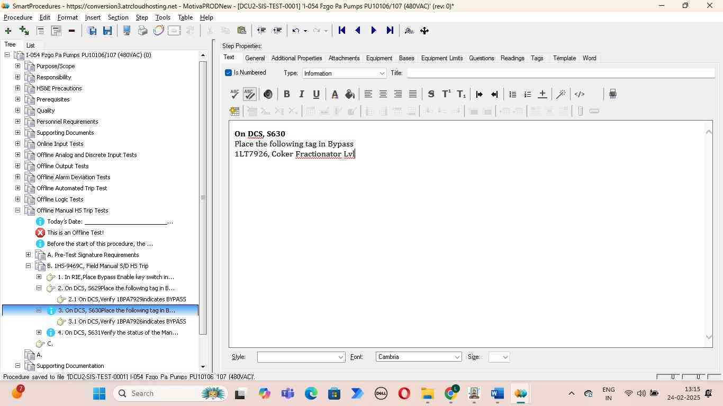
Task: Insert numbered list
Action: coord(527,94)
